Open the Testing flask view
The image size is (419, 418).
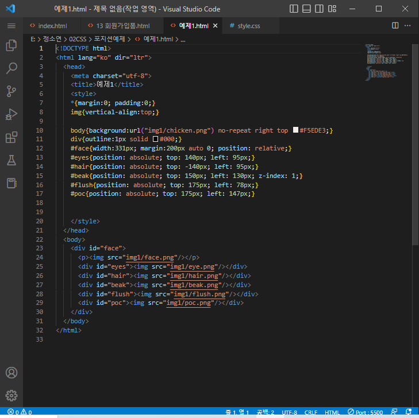tap(11, 160)
